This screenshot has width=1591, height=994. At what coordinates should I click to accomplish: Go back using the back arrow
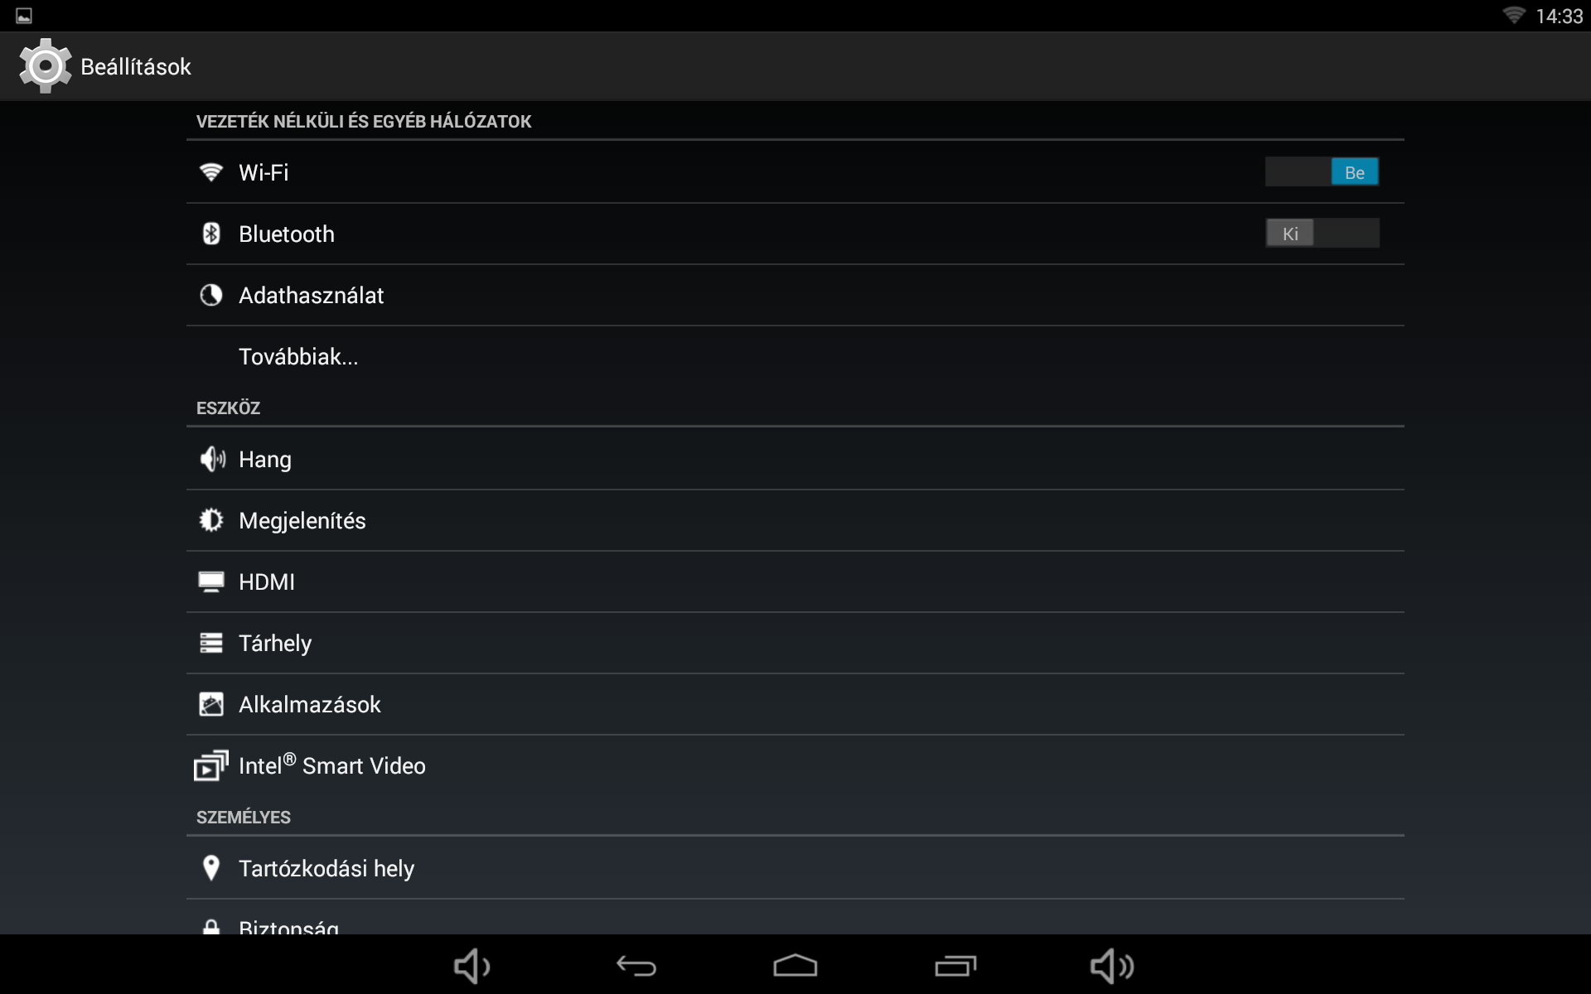[x=636, y=966]
